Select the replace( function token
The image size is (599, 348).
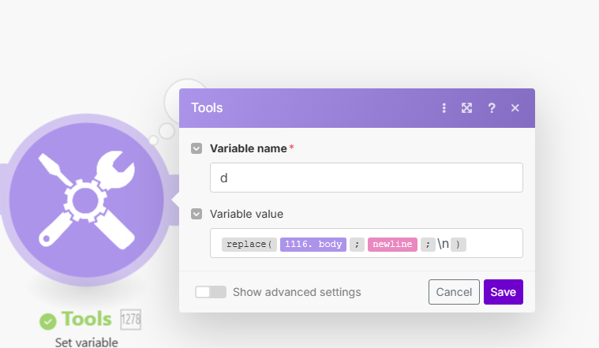(249, 245)
